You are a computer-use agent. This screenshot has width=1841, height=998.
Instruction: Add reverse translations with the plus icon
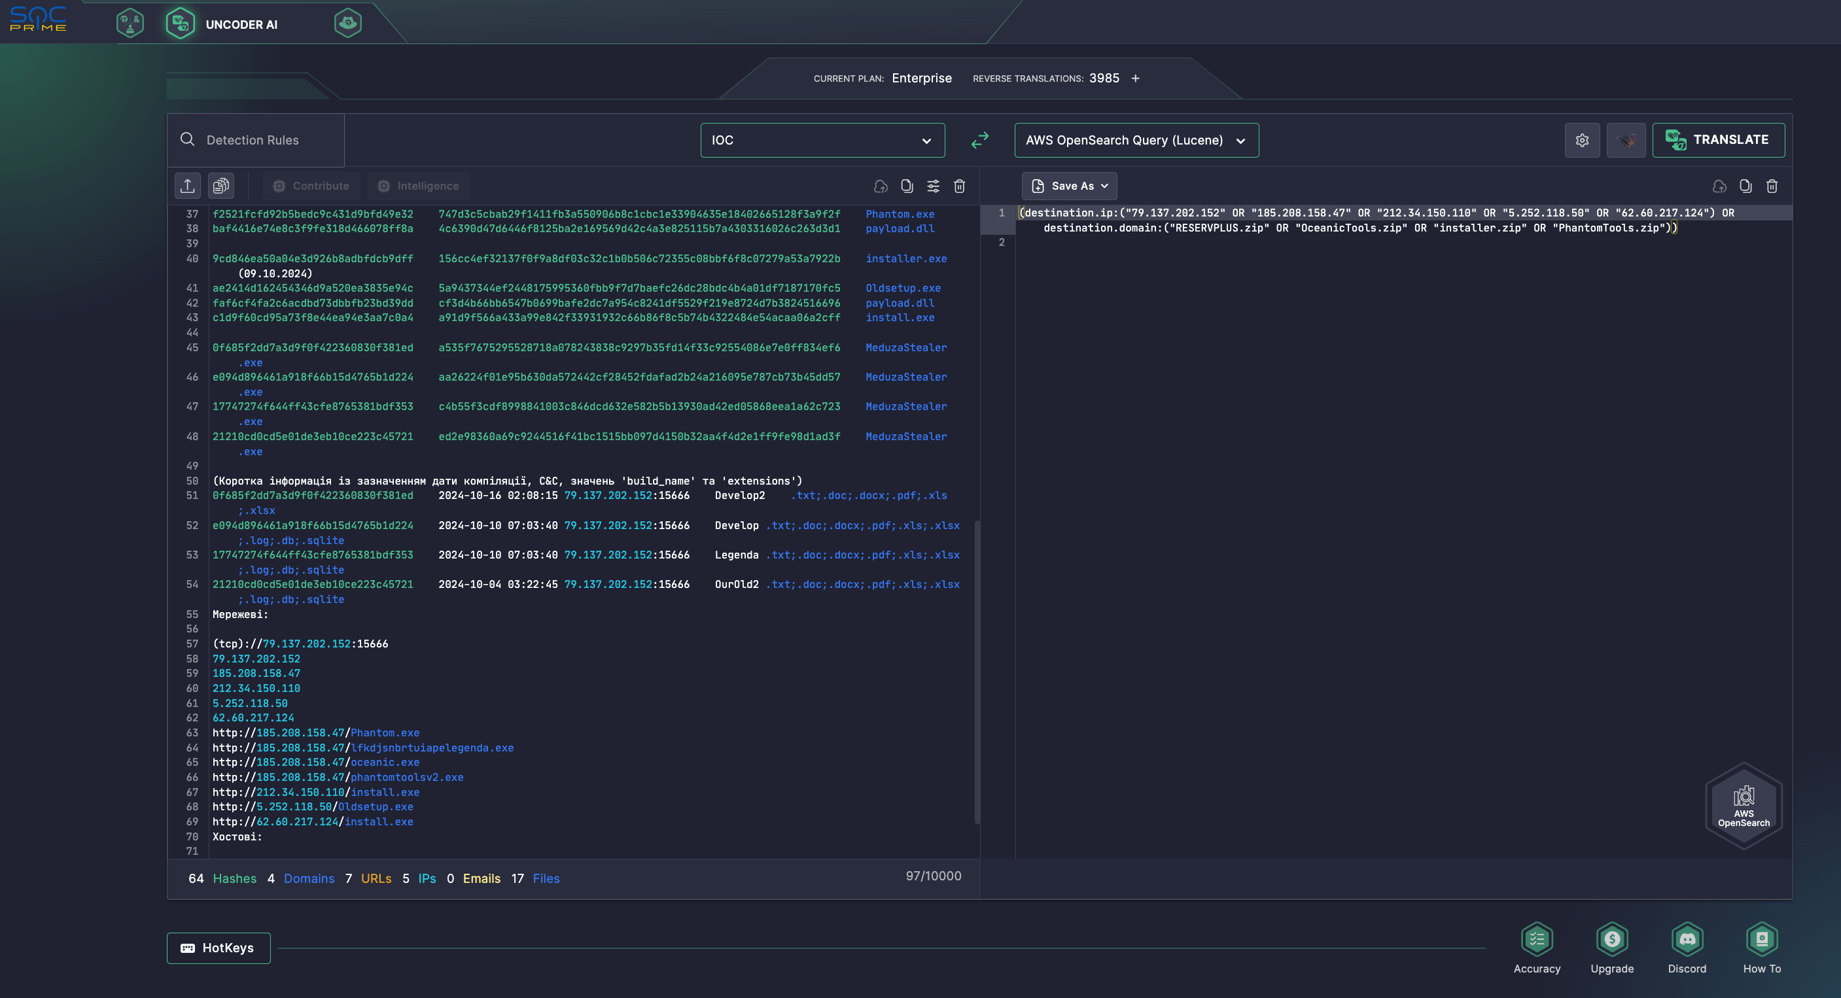click(x=1135, y=78)
